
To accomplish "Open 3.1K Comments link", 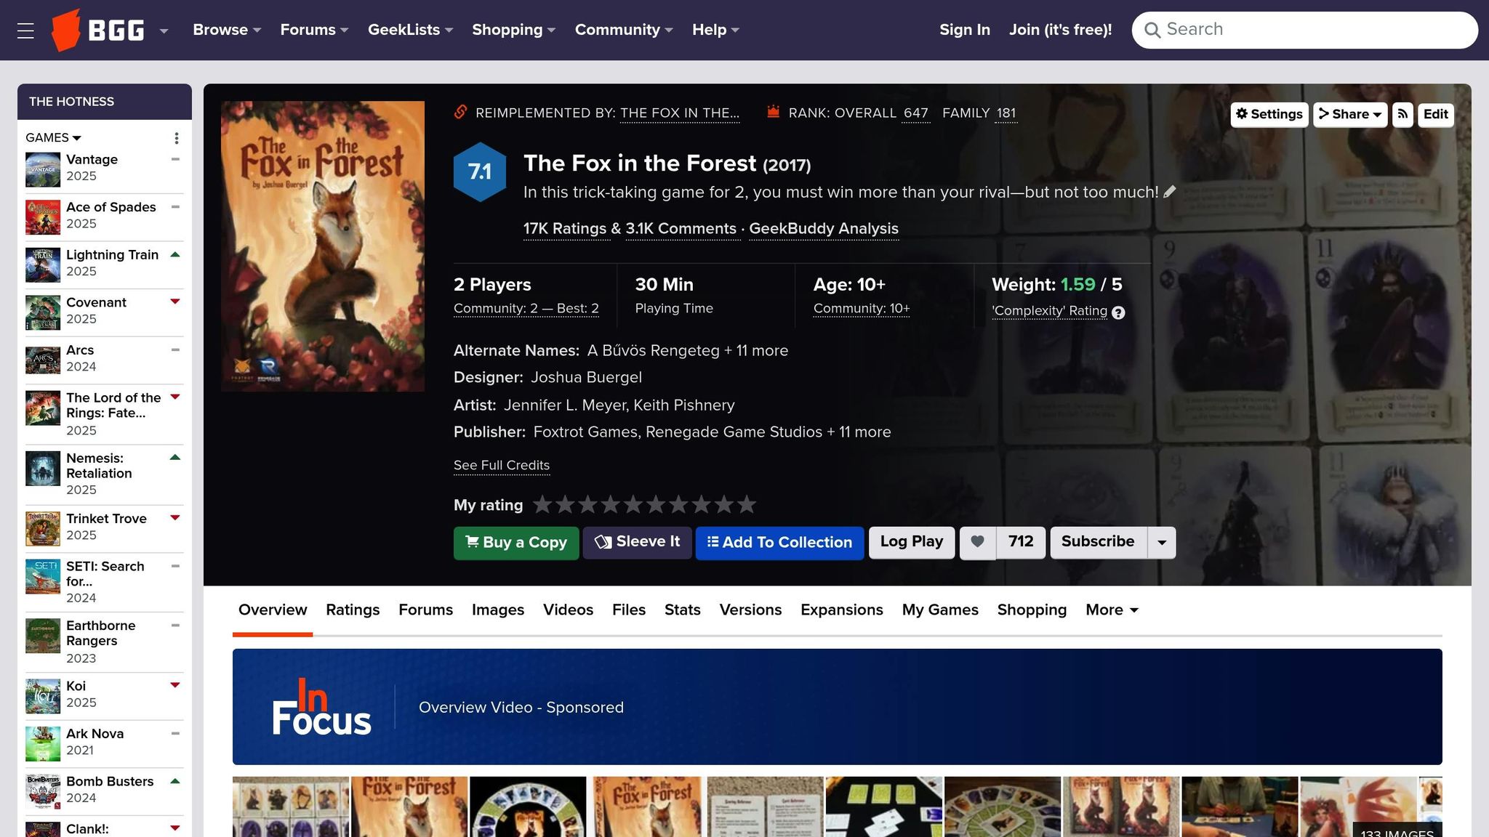I will pyautogui.click(x=681, y=228).
